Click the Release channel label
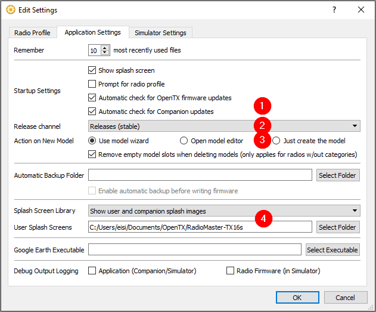Viewport: 376px width, 312px height. (x=37, y=126)
